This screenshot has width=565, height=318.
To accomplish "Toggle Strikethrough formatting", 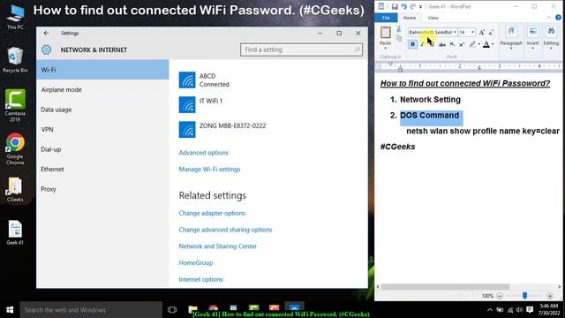I will (x=442, y=44).
